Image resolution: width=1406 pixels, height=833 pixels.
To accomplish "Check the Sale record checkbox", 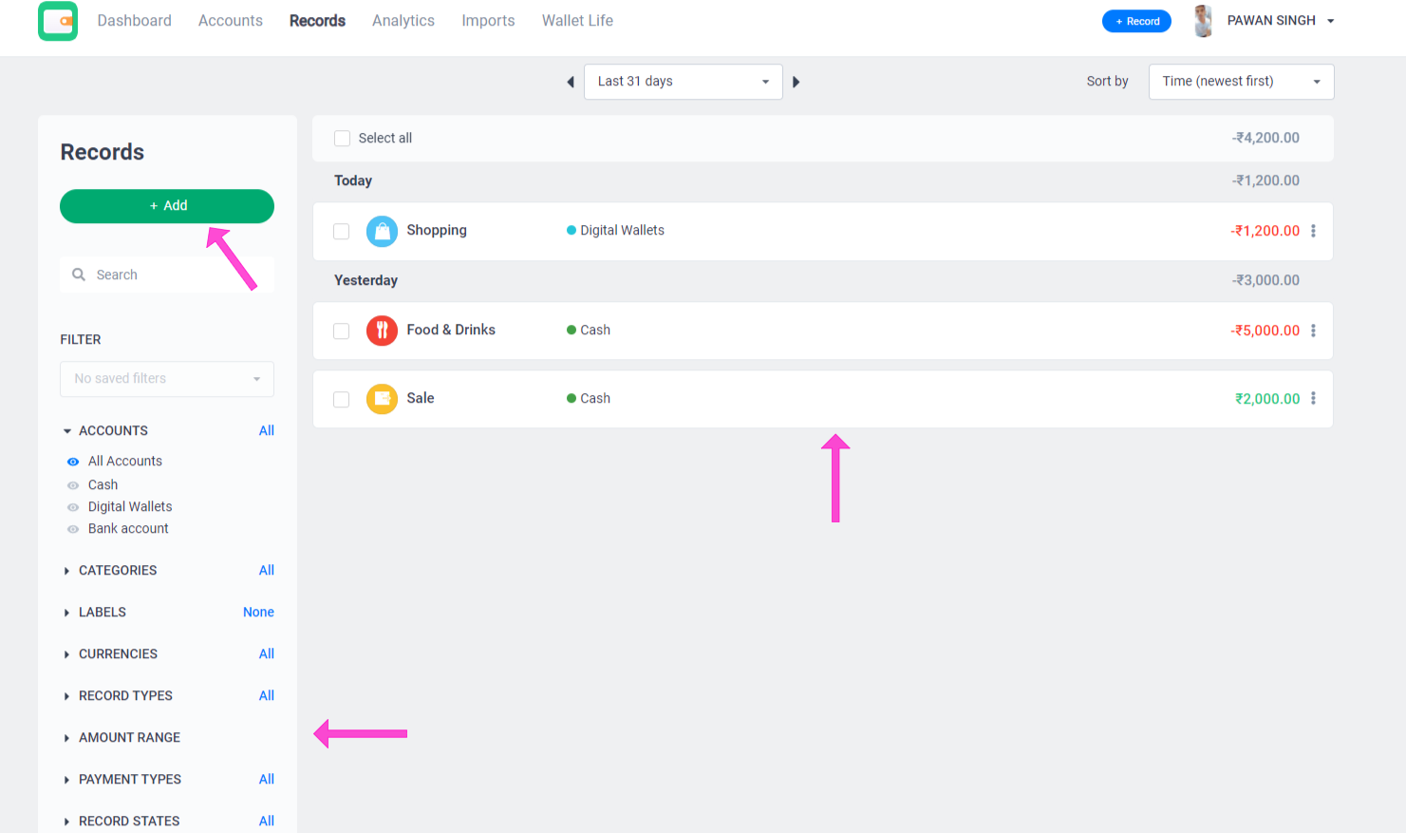I will pyautogui.click(x=342, y=400).
